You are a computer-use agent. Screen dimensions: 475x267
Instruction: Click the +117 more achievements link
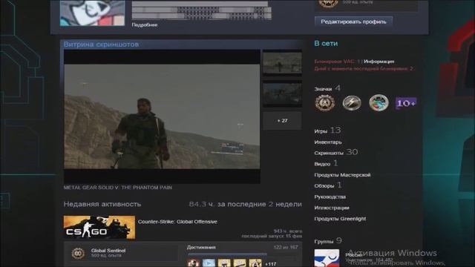point(270,264)
